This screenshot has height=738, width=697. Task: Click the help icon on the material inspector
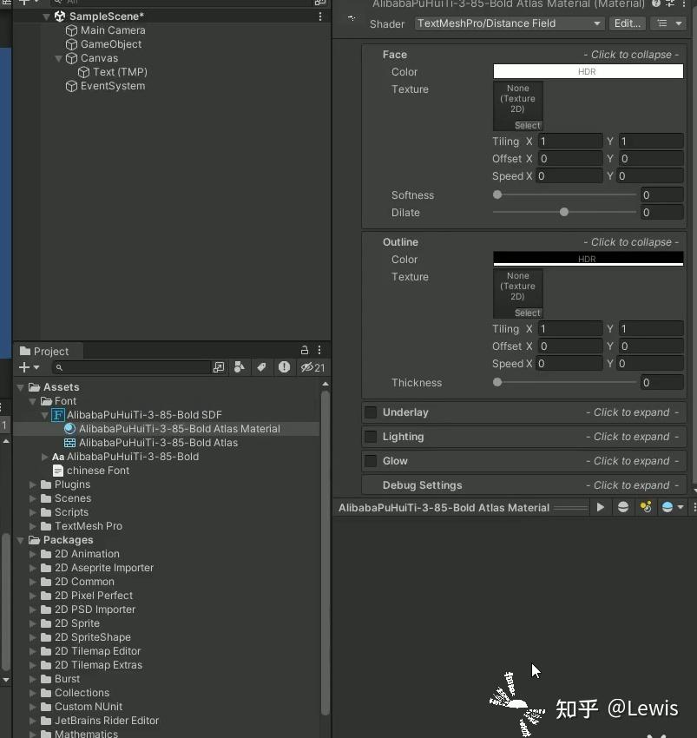tap(657, 5)
